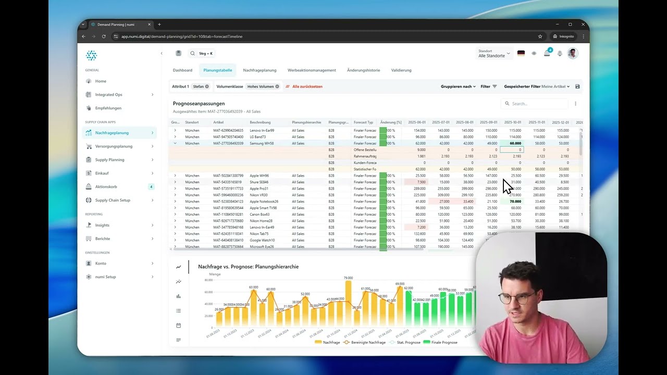Switch to the Werbeaktionsmanagement tab
667x375 pixels.
pos(312,70)
